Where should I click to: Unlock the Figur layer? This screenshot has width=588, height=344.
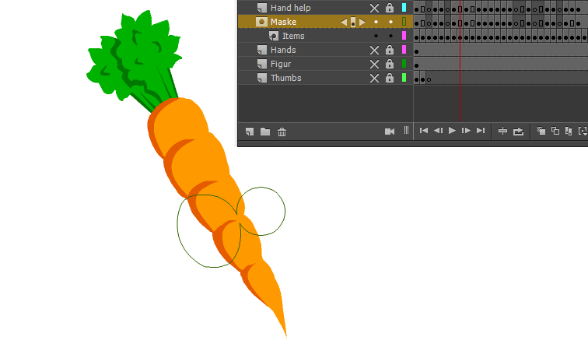[x=390, y=65]
